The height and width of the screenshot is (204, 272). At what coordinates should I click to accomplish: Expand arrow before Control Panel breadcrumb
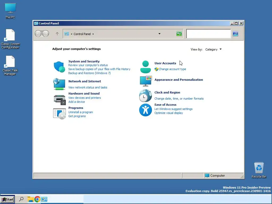coord(71,34)
